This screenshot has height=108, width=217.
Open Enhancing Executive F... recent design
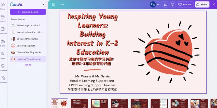coord(28,25)
